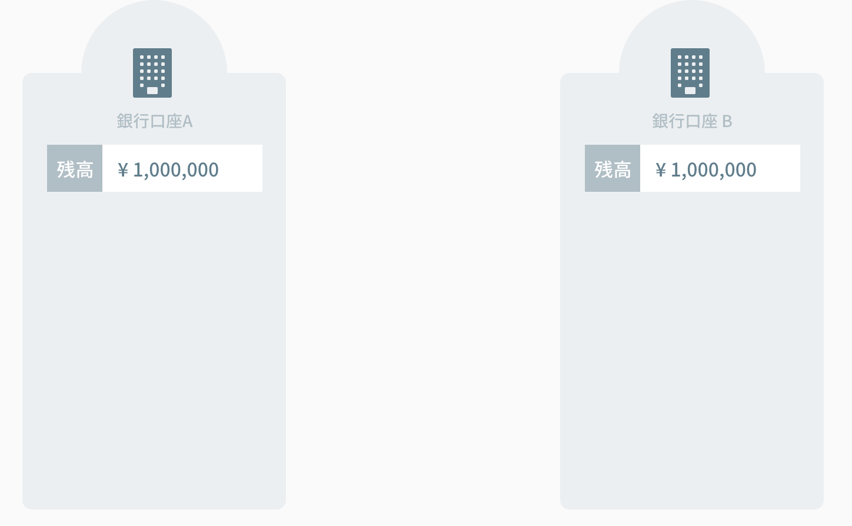Click the yen symbol in account B balance
Image resolution: width=852 pixels, height=526 pixels.
(661, 170)
